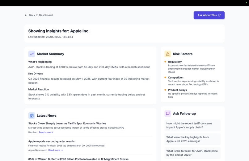The width and height of the screenshot is (249, 161).
Task: Click the back arrow icon beside Dashboard
Action: click(x=26, y=15)
